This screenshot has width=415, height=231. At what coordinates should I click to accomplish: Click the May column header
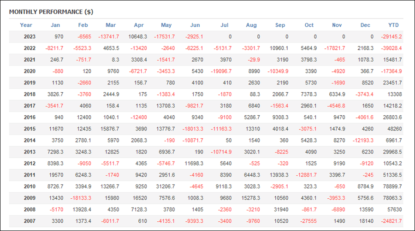click(x=166, y=25)
